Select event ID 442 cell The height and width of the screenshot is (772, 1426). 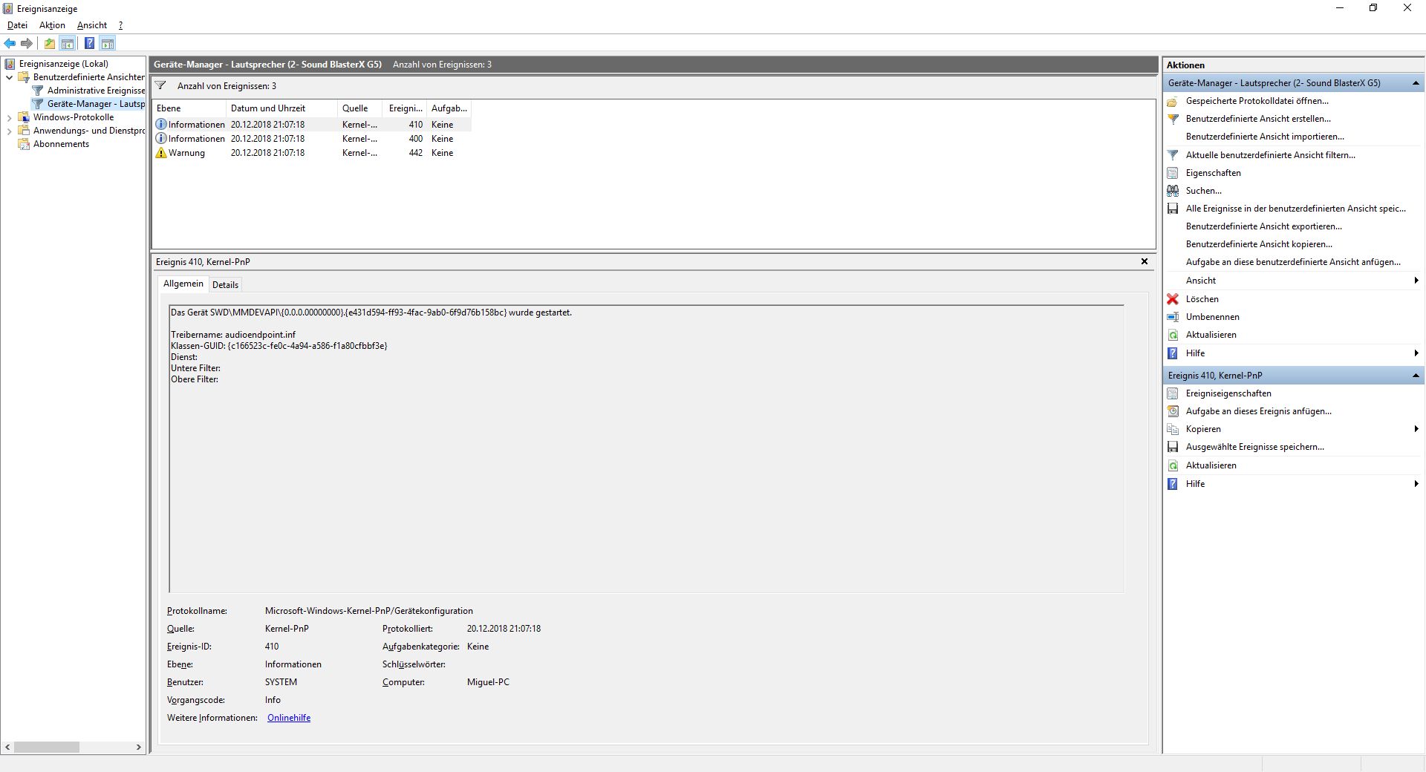(x=415, y=153)
